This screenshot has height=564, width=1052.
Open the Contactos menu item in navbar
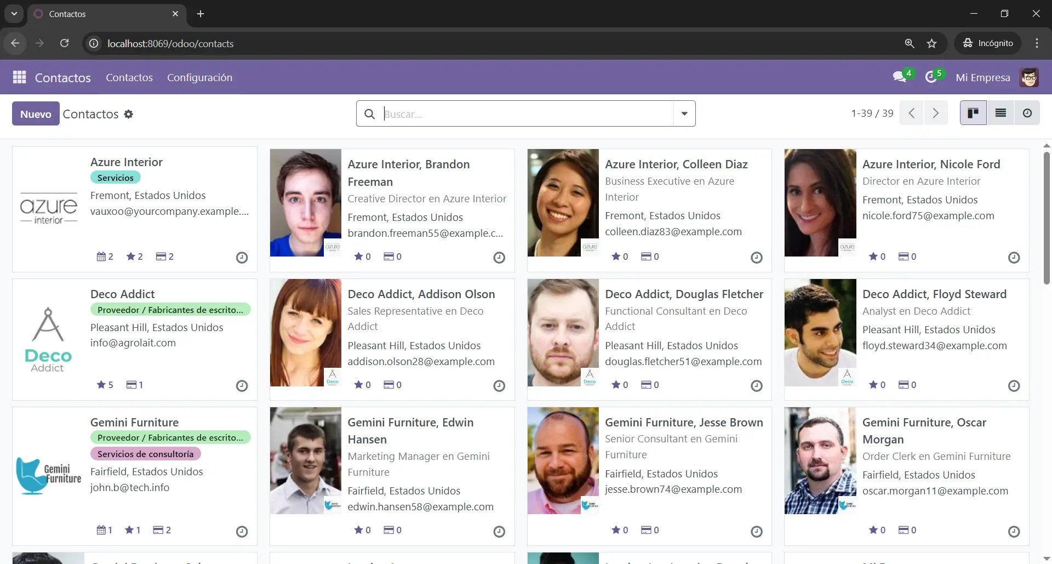point(129,77)
